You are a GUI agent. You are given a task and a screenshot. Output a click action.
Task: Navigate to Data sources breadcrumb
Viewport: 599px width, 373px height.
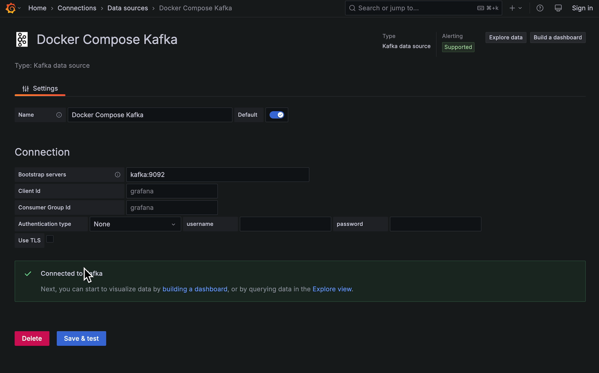pyautogui.click(x=127, y=8)
